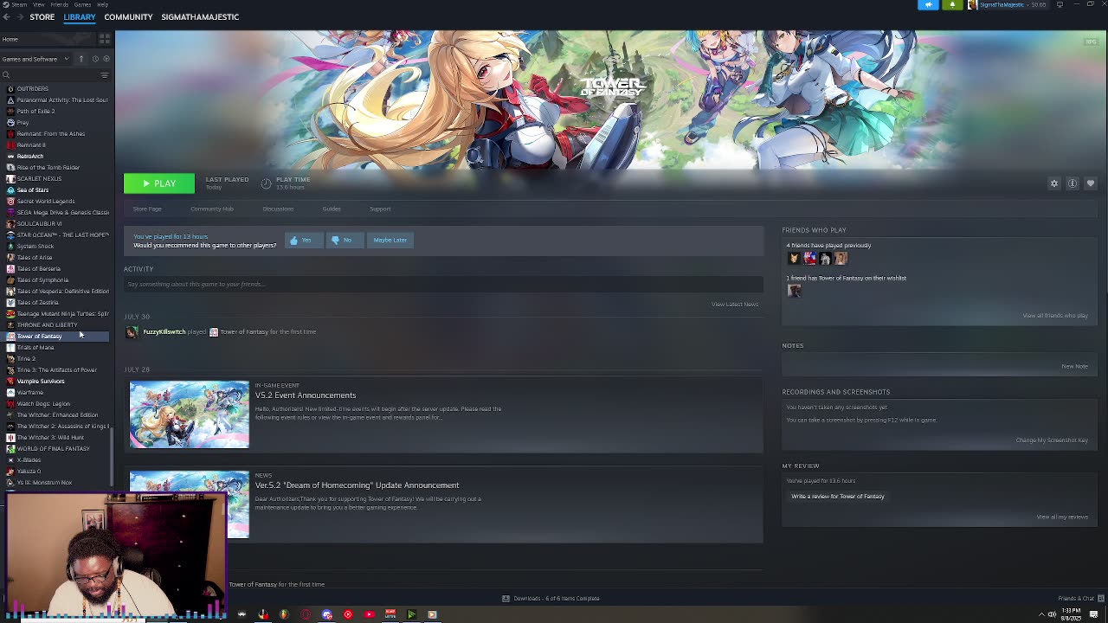The image size is (1108, 623).
Task: Open the Community Hub link
Action: (x=212, y=209)
